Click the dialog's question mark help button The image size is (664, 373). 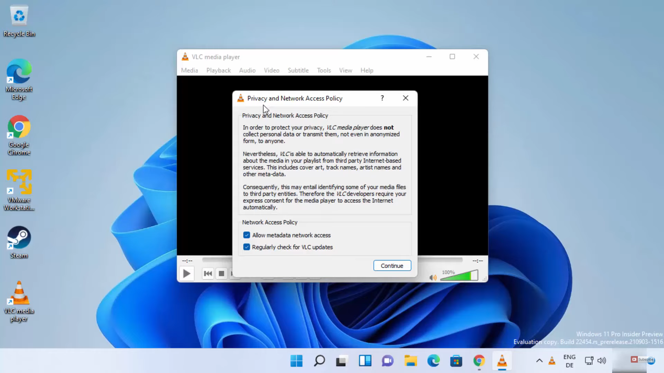[382, 98]
